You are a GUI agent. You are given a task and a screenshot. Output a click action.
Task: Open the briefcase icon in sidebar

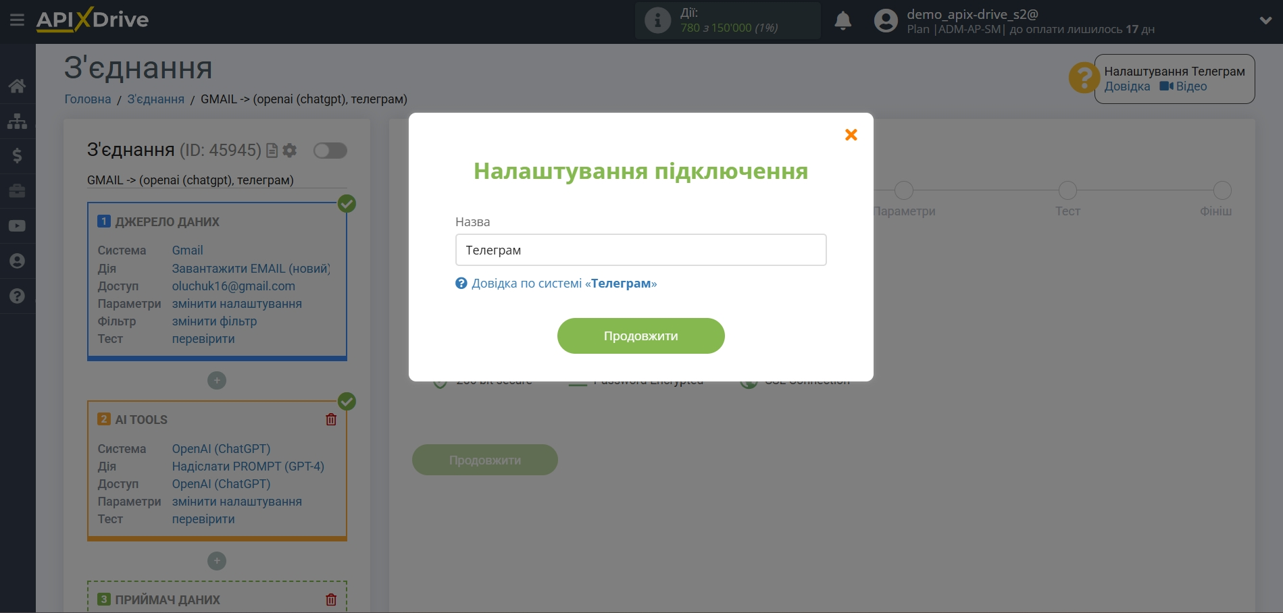(x=17, y=191)
